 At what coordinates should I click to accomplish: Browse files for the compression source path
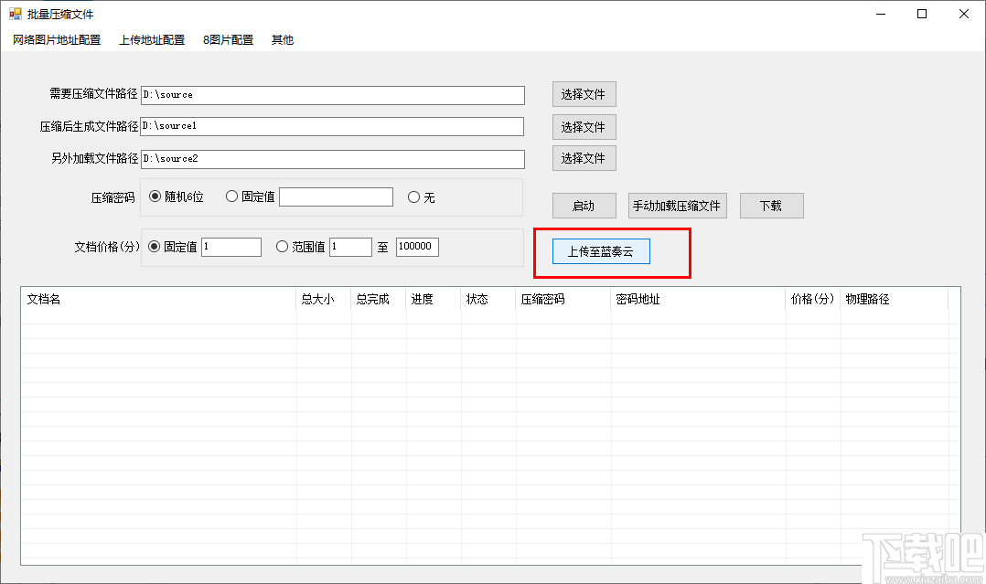(584, 94)
